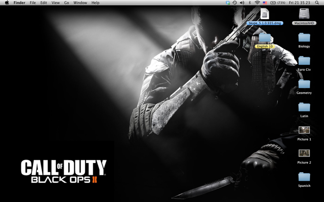Open the Time Machine menu bar icon
324x202 pixels.
pyautogui.click(x=234, y=3)
